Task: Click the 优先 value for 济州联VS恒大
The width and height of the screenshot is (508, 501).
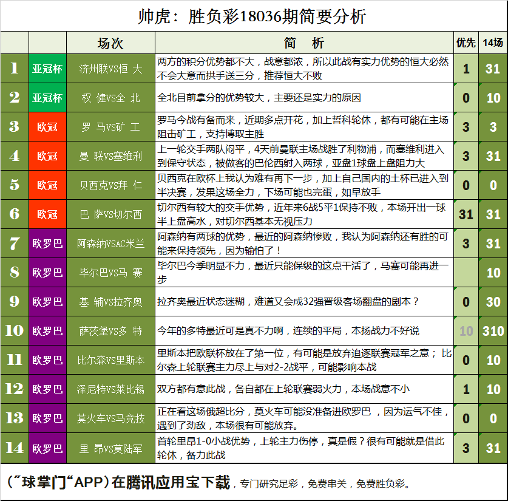Action: click(x=466, y=69)
